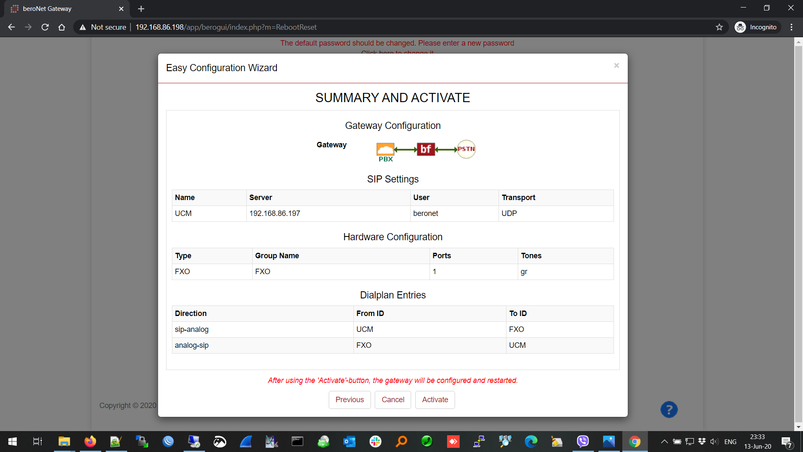
Task: Click the page scrollbar down arrow
Action: click(x=798, y=427)
